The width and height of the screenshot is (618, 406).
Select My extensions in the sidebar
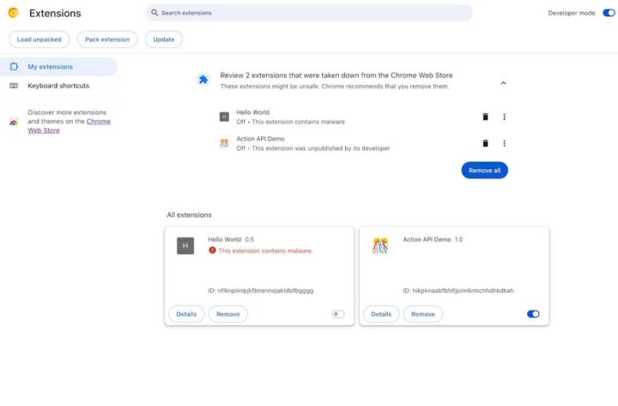(58, 67)
